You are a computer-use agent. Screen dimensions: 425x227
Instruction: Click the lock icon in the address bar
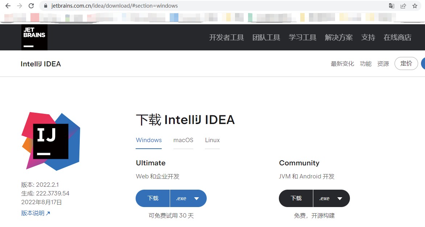coord(46,6)
